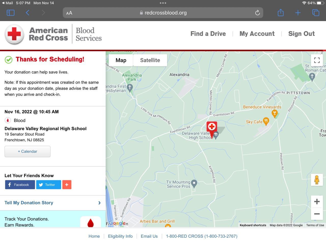Select Beneduce Vineyards map pin

[x=274, y=113]
